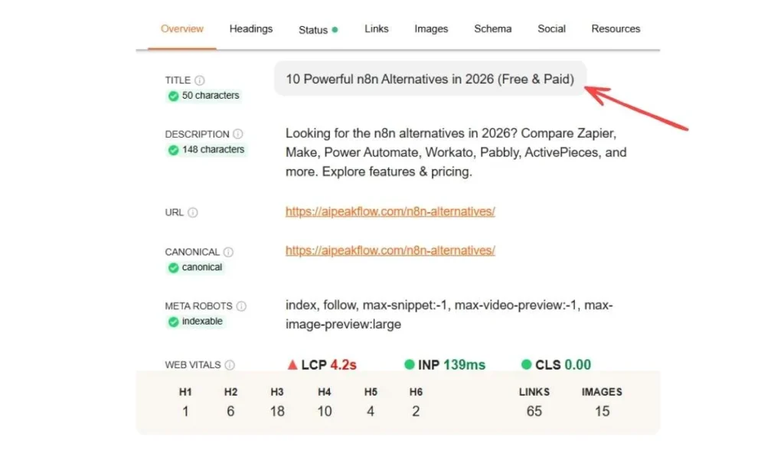
Task: Switch to the Headings tab
Action: (250, 28)
